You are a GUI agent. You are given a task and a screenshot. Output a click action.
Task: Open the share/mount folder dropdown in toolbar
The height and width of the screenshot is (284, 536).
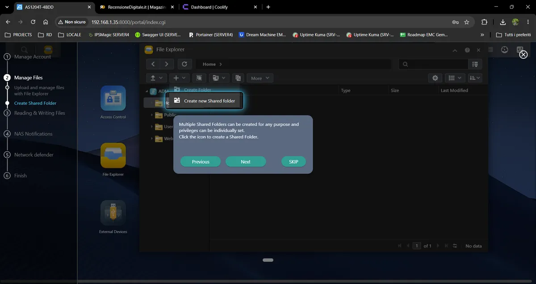pos(218,78)
